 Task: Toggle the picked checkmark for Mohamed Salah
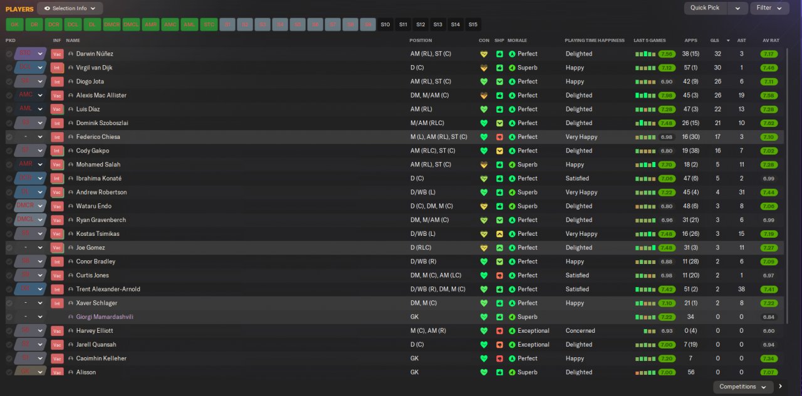point(9,165)
